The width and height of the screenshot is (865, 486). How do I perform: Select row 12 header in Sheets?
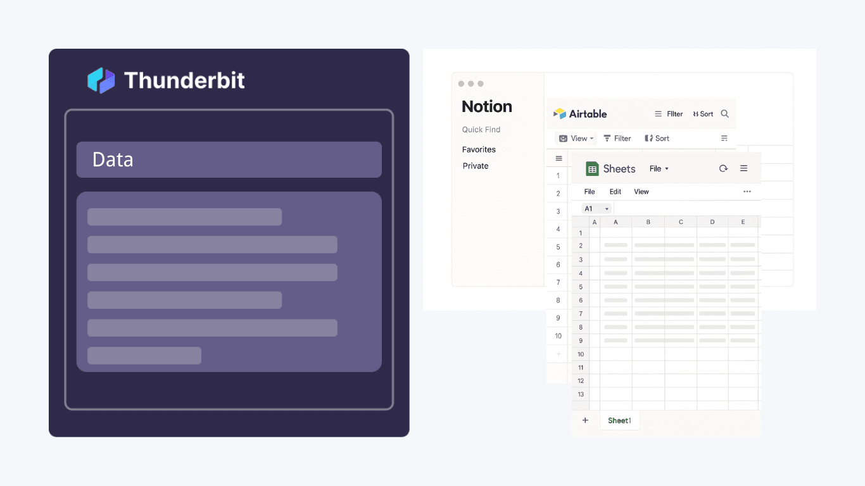pos(581,381)
